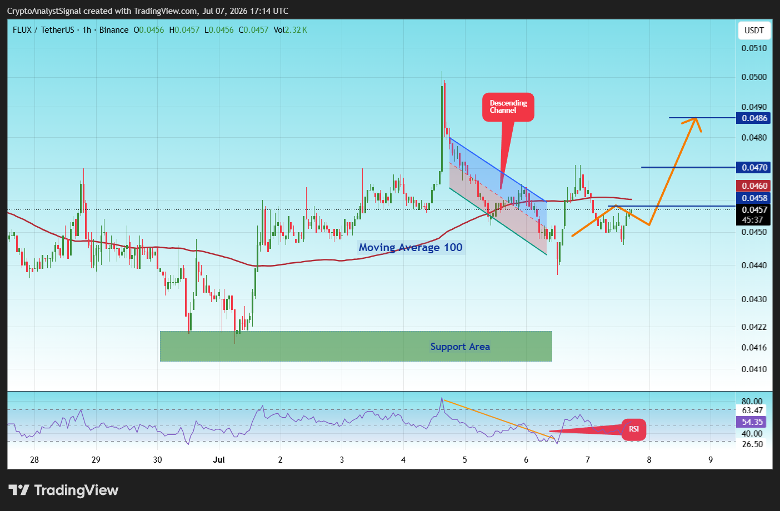Click the RSI 80.00 axis label

[x=752, y=401]
